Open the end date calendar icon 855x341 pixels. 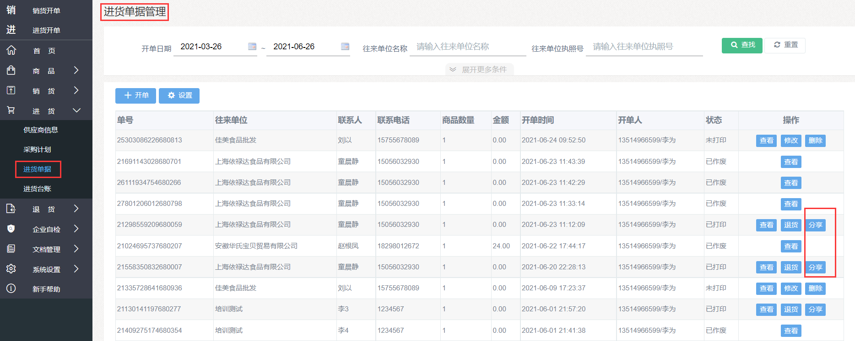coord(345,47)
